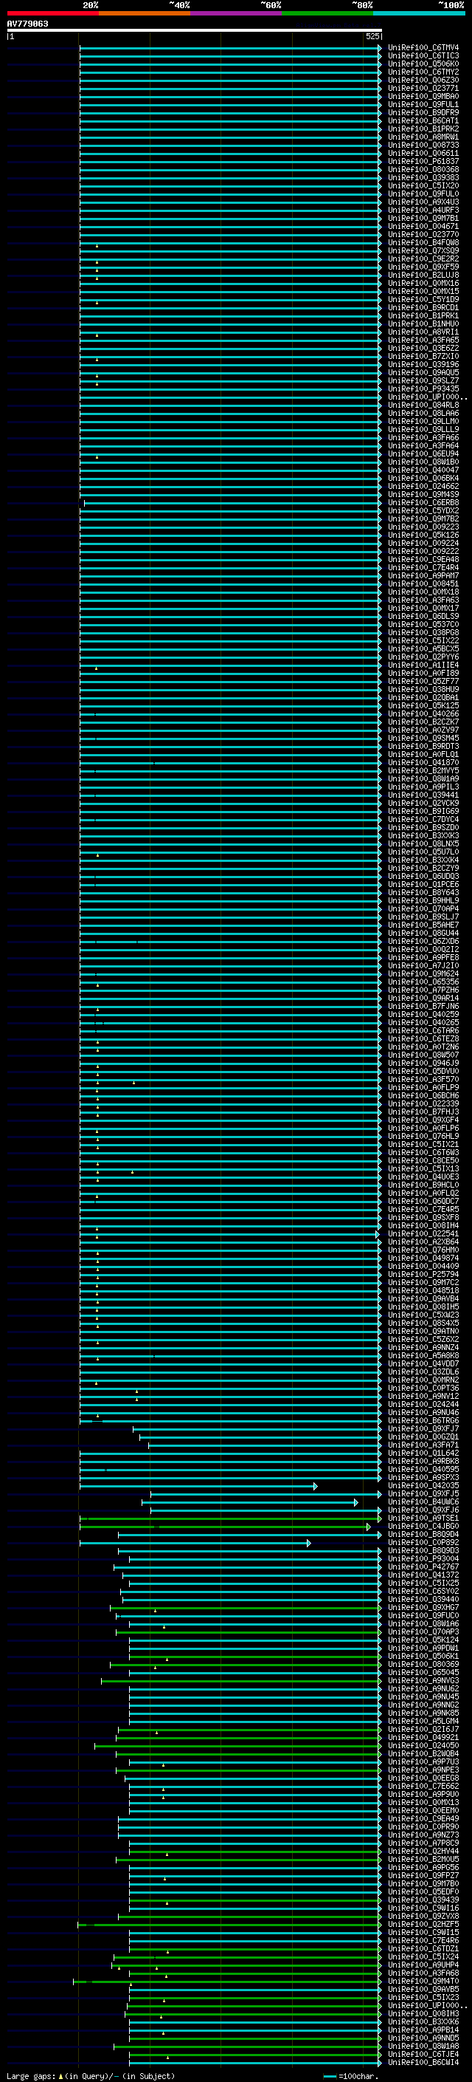Select the UniRef100_C5IX24 hit
The image size is (472, 2082).
tap(423, 1956)
